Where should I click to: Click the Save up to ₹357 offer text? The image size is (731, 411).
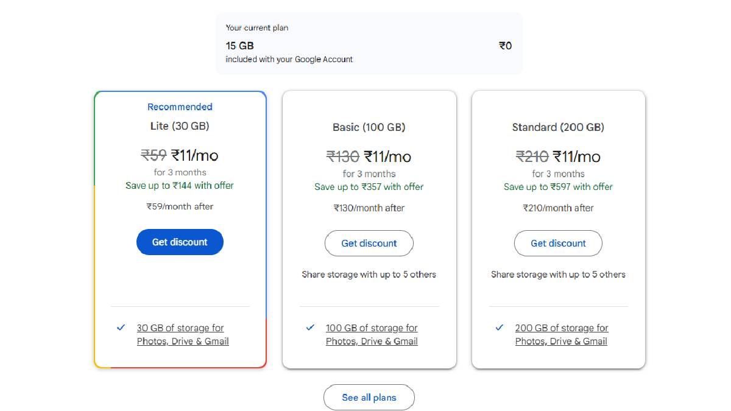[369, 187]
